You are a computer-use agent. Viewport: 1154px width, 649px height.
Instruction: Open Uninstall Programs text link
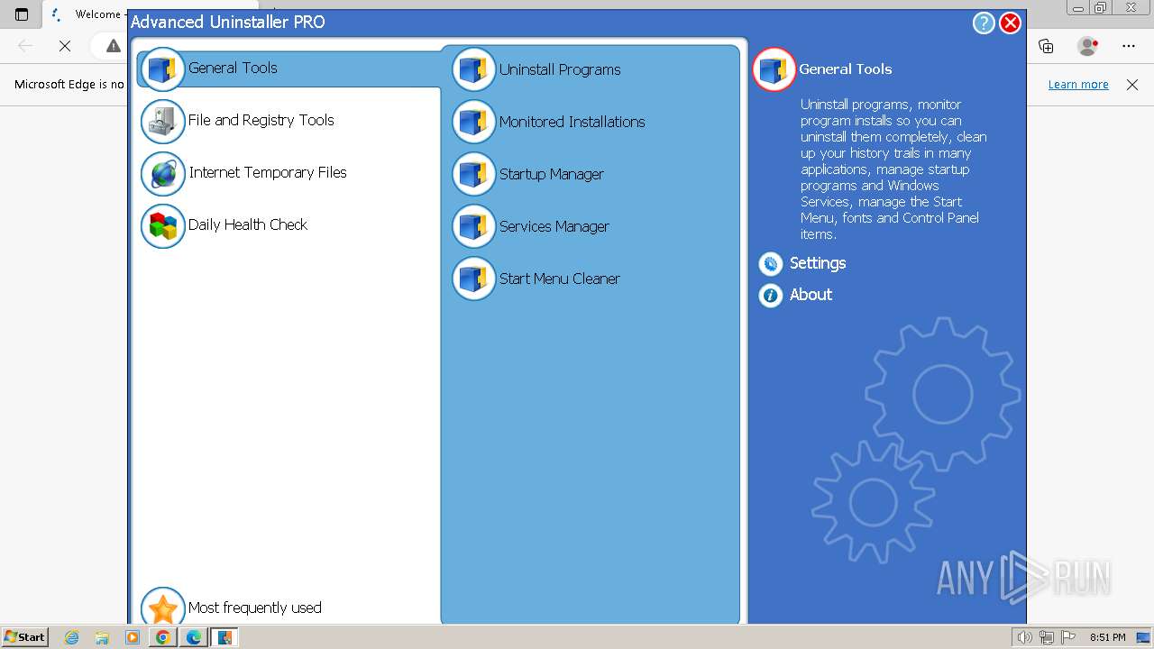click(x=560, y=69)
